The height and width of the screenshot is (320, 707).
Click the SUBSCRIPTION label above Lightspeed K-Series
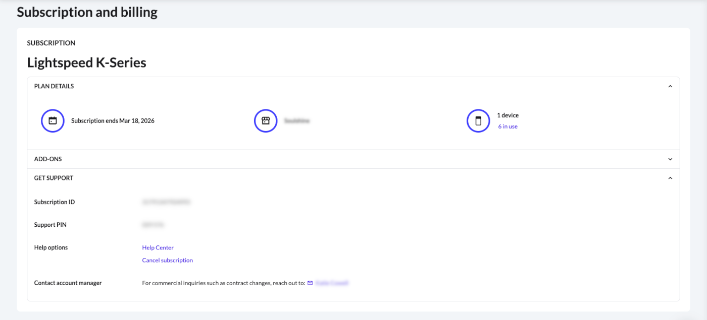point(51,43)
